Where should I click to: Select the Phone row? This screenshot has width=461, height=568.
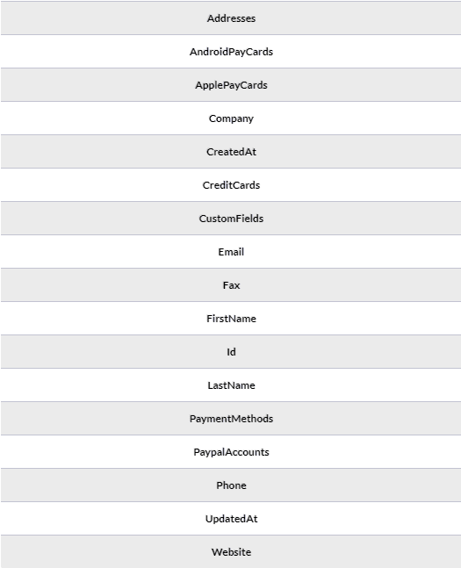click(230, 485)
